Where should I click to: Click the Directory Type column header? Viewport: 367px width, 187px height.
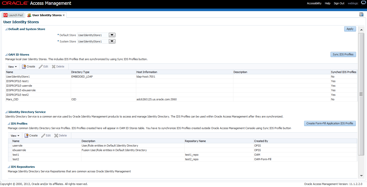tap(103, 72)
